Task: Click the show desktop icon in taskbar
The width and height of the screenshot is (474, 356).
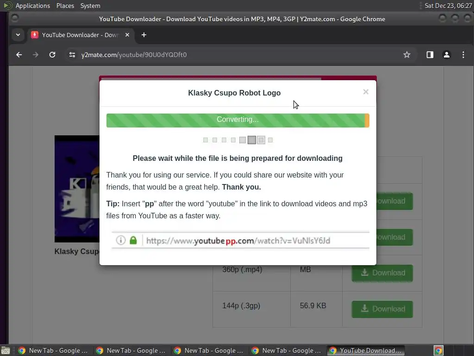Action: (5, 350)
